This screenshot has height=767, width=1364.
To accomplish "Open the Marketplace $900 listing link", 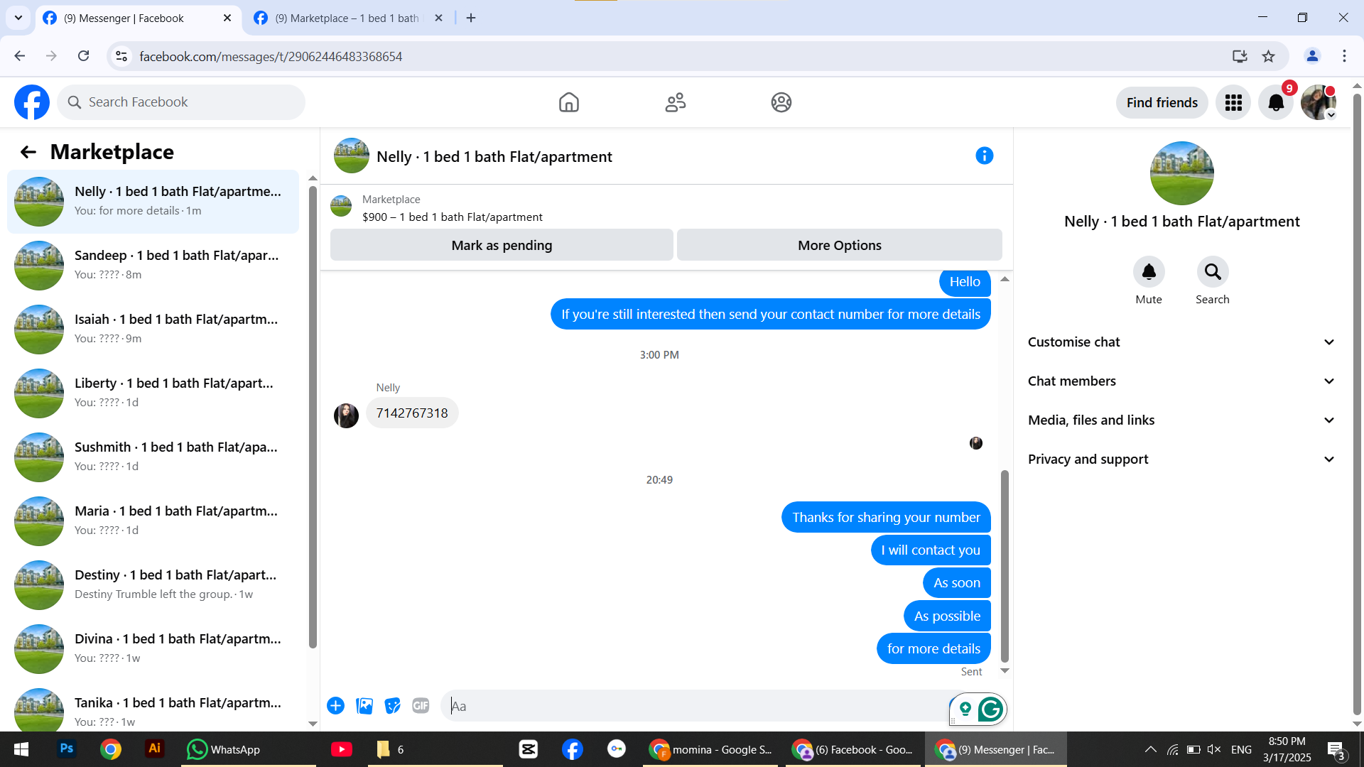I will pyautogui.click(x=452, y=217).
